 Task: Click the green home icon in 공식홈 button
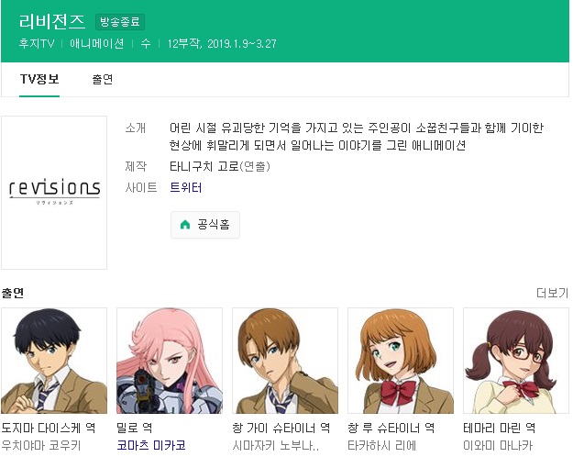(185, 224)
